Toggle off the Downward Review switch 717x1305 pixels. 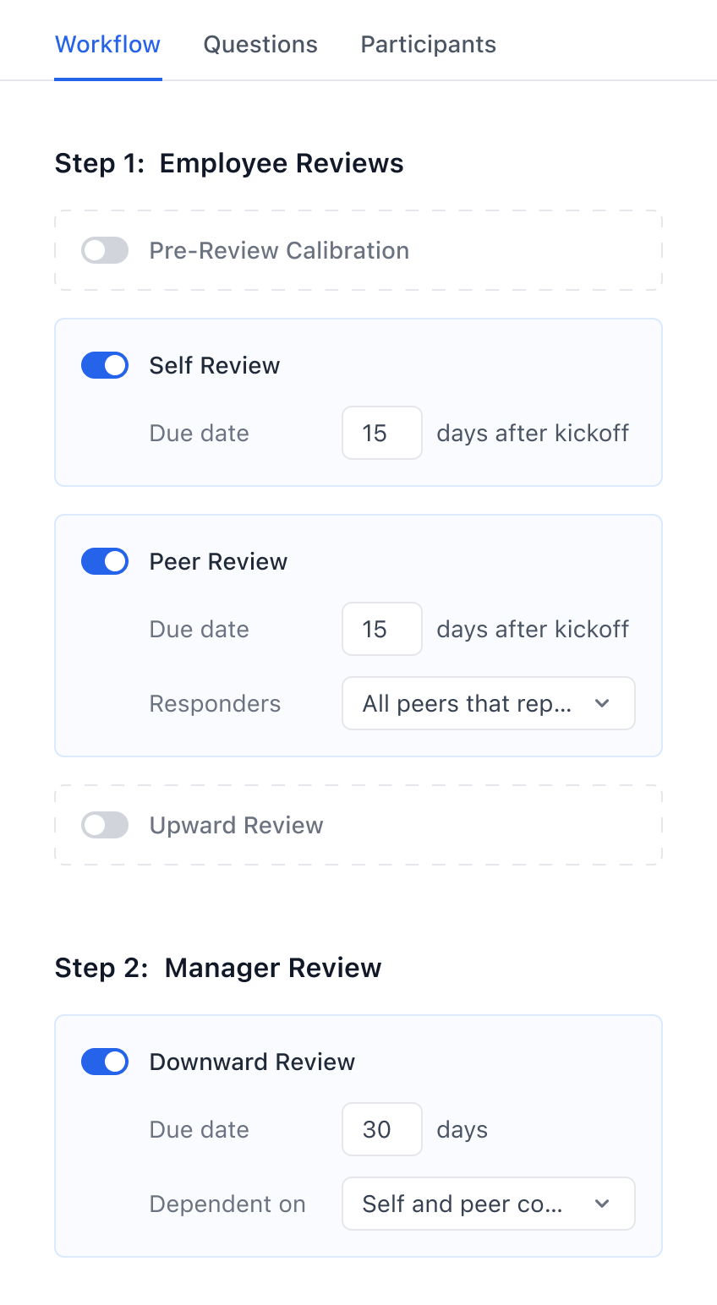104,1062
